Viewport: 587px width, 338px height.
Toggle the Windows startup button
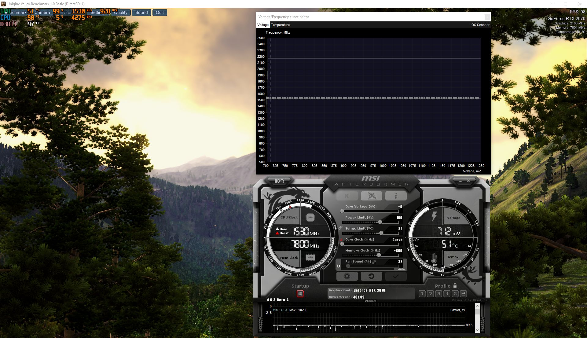tap(300, 294)
